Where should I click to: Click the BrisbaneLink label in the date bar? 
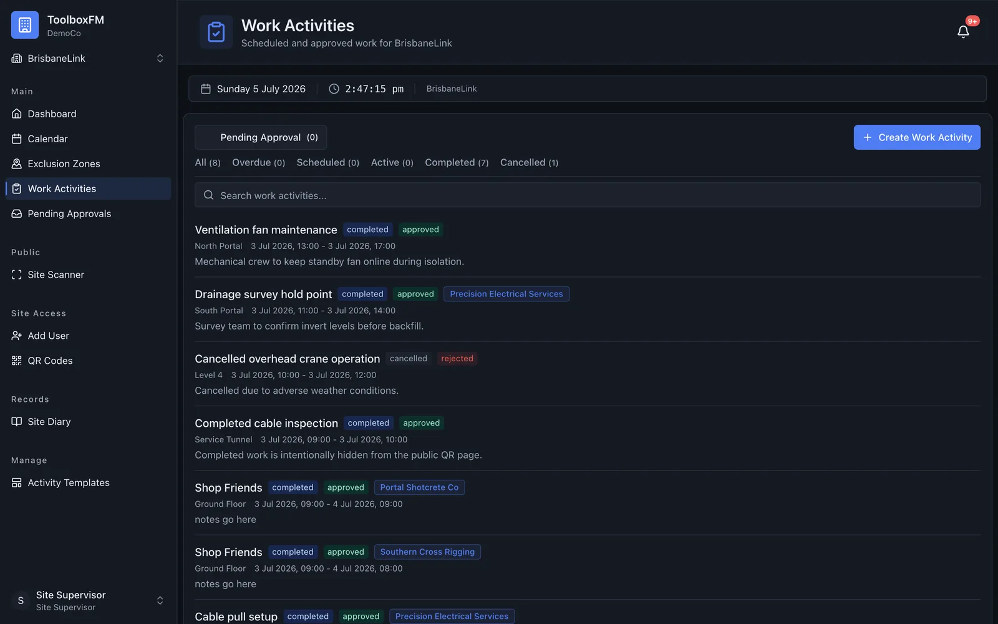click(x=452, y=89)
